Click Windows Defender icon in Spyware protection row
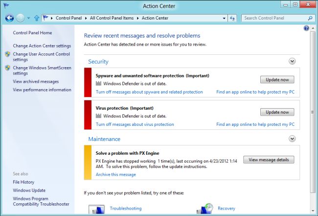 tap(98, 83)
